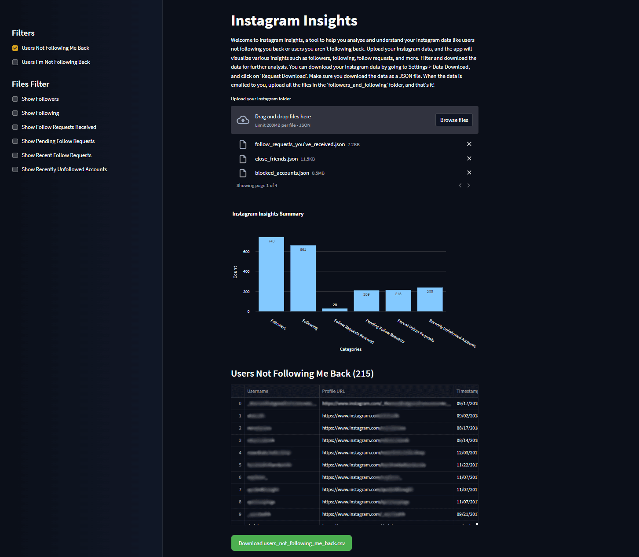The image size is (639, 557).
Task: Click the Recent Follow Requests bar 213
Action: tap(398, 300)
